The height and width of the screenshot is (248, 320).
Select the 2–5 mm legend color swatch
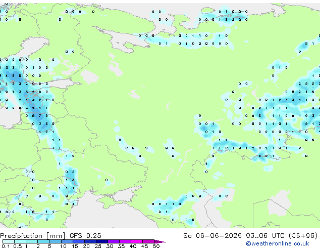click(43, 241)
